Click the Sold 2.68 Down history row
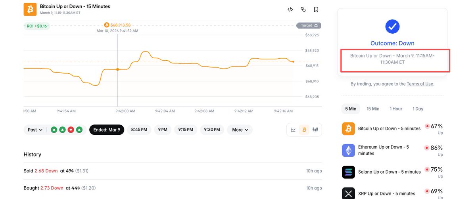The image size is (476, 199). tap(173, 171)
